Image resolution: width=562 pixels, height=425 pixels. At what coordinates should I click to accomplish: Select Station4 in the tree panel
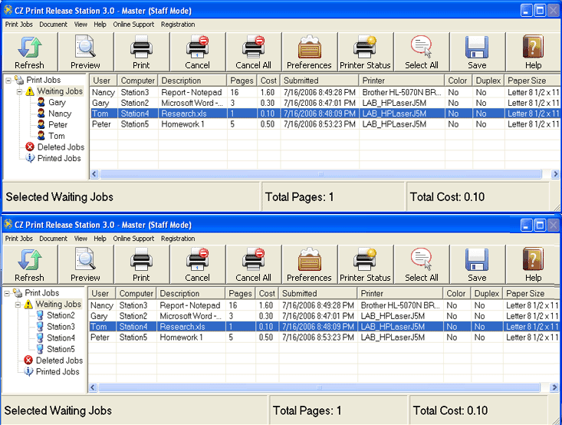pyautogui.click(x=61, y=338)
